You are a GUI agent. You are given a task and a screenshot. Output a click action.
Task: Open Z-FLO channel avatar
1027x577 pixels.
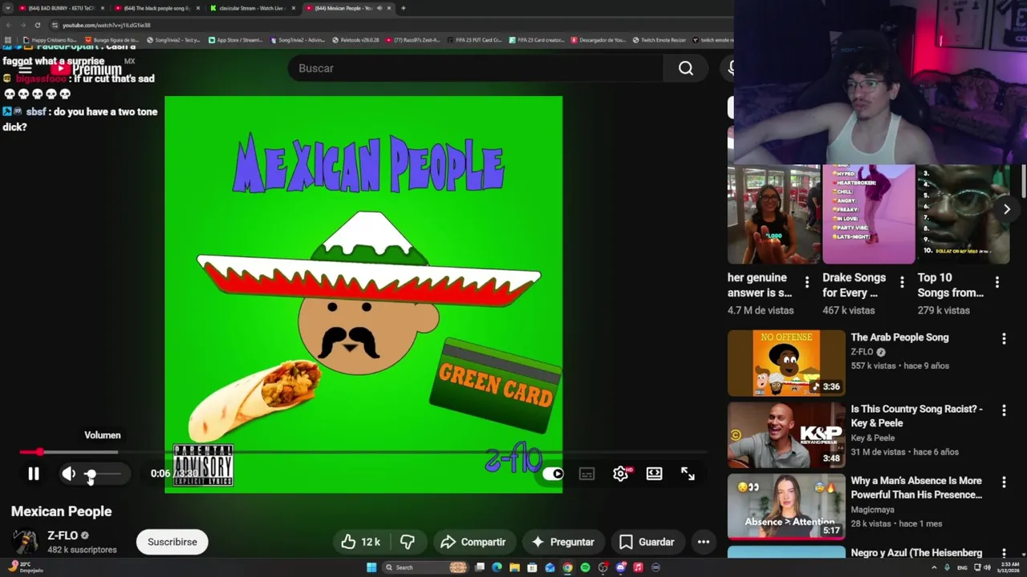click(25, 542)
